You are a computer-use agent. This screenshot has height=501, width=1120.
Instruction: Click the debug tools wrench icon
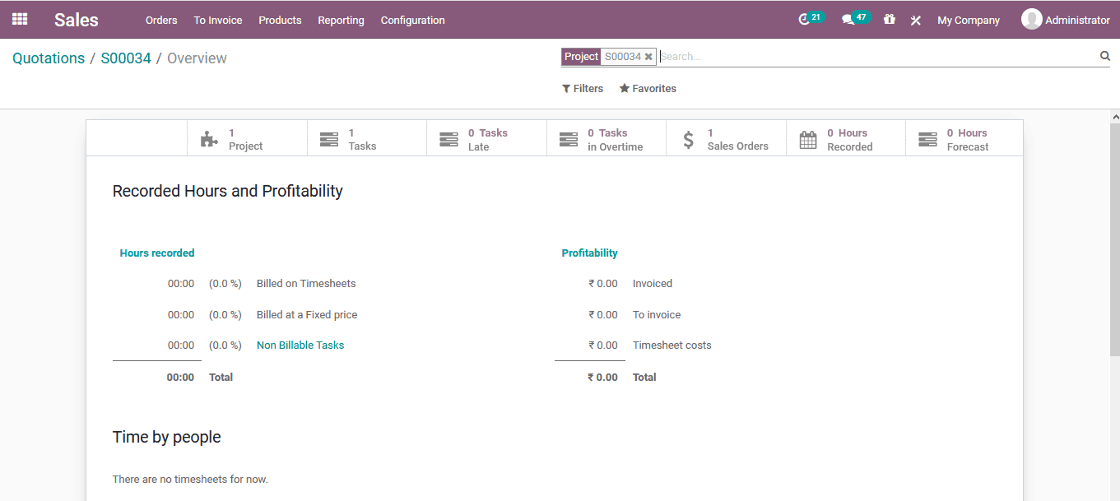(915, 21)
